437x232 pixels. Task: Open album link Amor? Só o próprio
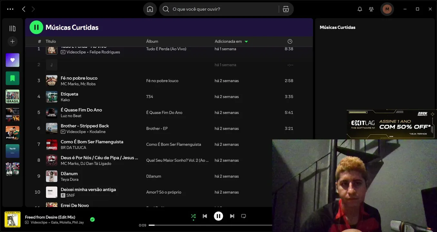point(164,192)
